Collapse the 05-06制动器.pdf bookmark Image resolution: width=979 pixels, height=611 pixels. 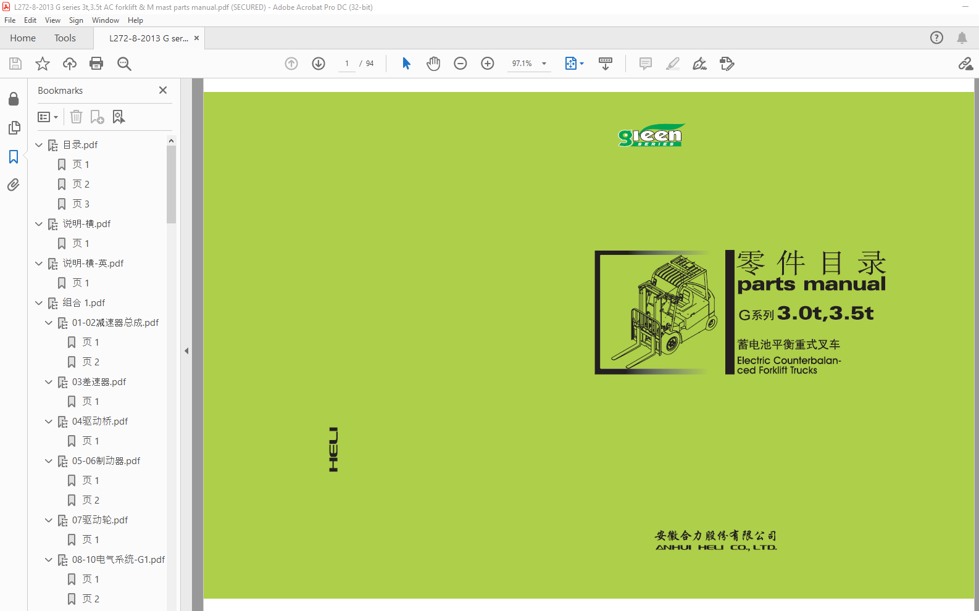pyautogui.click(x=49, y=461)
